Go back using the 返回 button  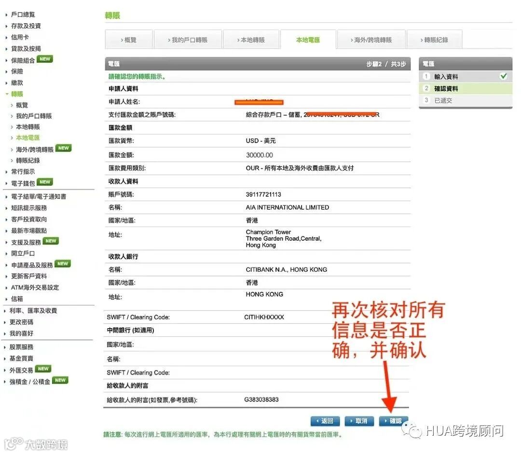click(325, 421)
